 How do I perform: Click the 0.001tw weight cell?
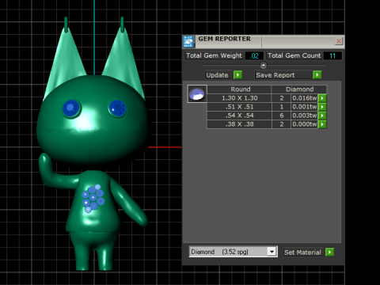point(304,107)
